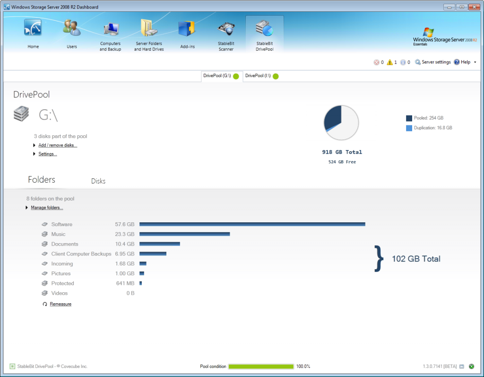Click the Pool condition progress bar

click(x=260, y=366)
